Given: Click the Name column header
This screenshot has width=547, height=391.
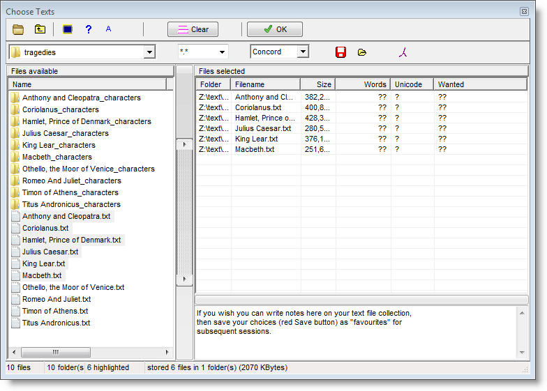Looking at the screenshot, I should tap(88, 84).
